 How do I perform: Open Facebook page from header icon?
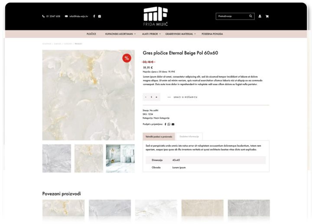pos(94,16)
